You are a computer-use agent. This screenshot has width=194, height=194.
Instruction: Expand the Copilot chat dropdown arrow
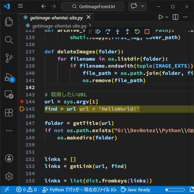[143, 6]
